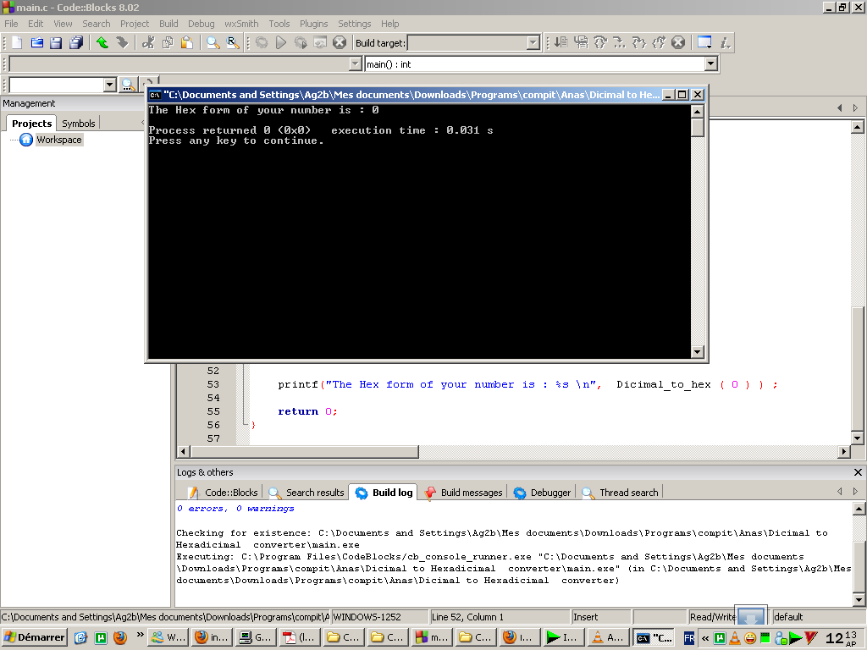Open the Settings menu

coord(355,24)
